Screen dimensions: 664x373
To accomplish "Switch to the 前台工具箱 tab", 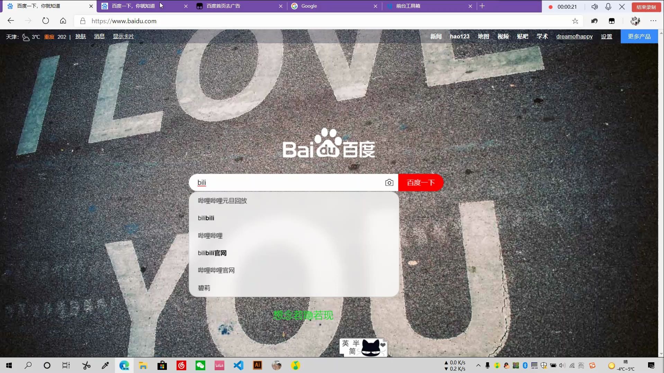I will click(429, 6).
